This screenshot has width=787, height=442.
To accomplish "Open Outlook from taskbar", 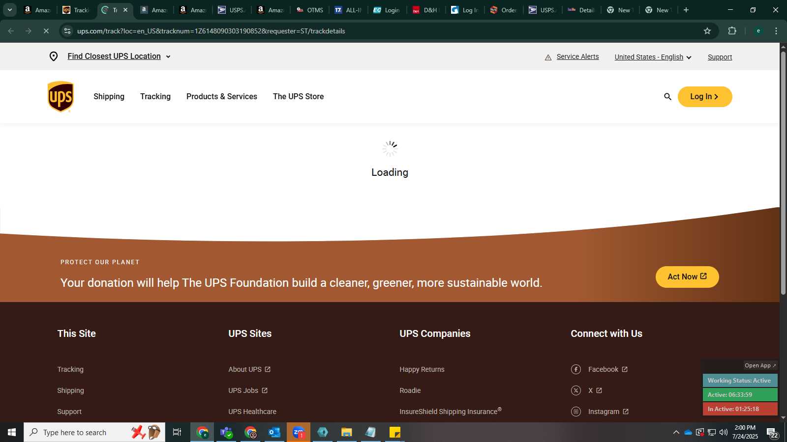I will pos(274,432).
